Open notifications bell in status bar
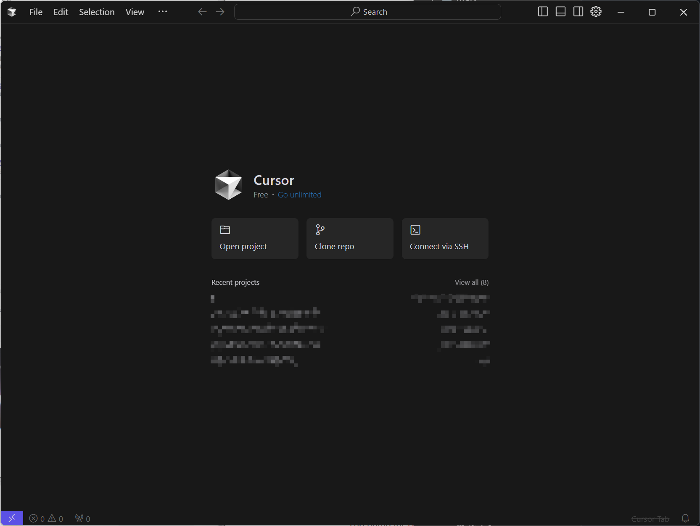The width and height of the screenshot is (700, 526). tap(685, 518)
